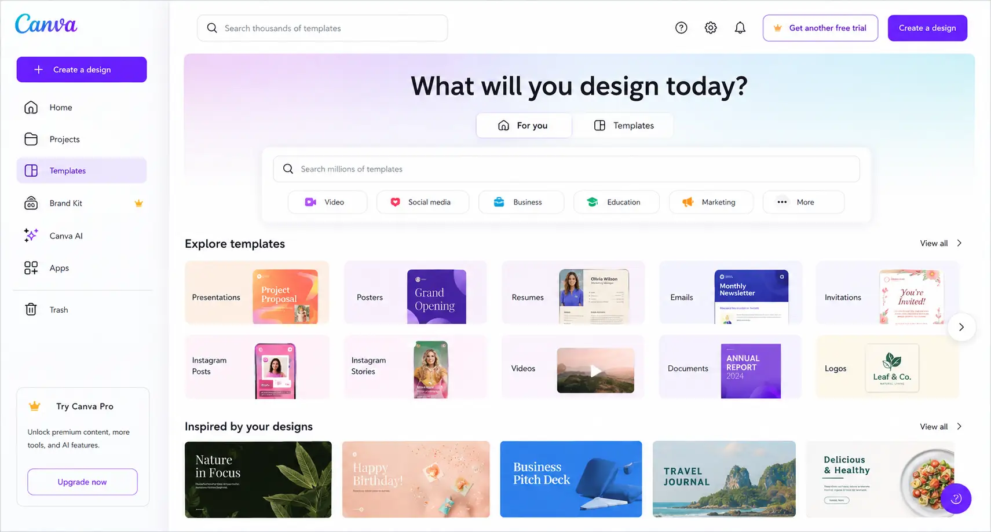Click magnifier icon in top search bar
Viewport: 991px width, 532px height.
pos(212,28)
